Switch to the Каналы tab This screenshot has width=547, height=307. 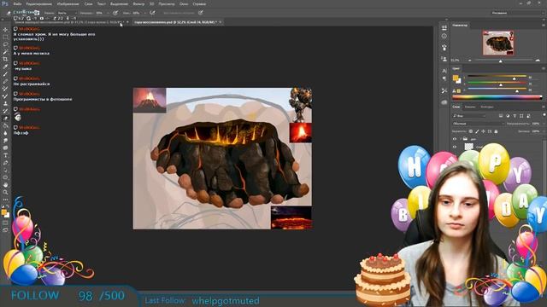pos(470,107)
